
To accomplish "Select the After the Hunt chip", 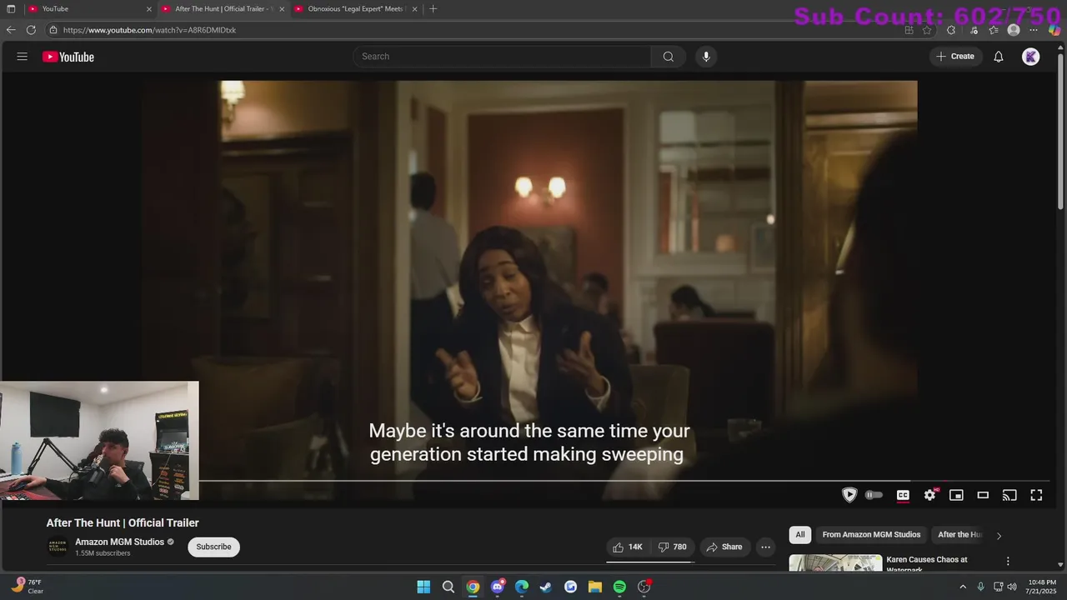I will [x=959, y=535].
